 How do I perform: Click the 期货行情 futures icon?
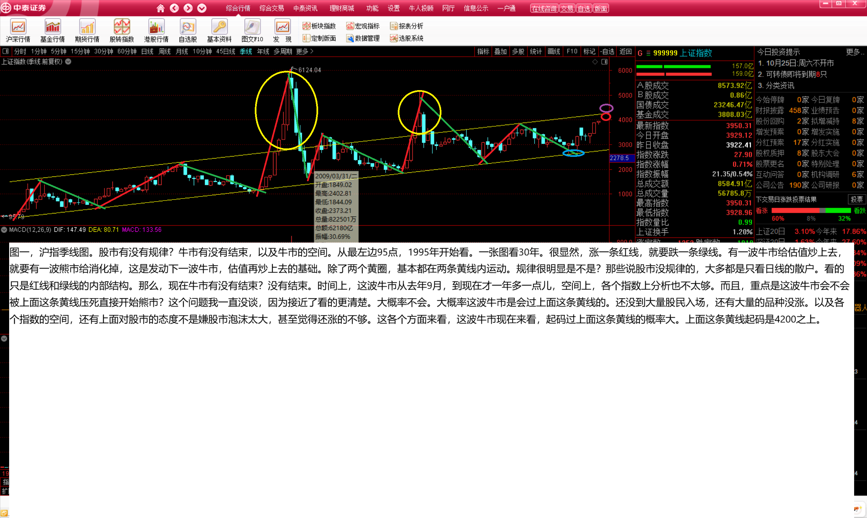pyautogui.click(x=87, y=27)
